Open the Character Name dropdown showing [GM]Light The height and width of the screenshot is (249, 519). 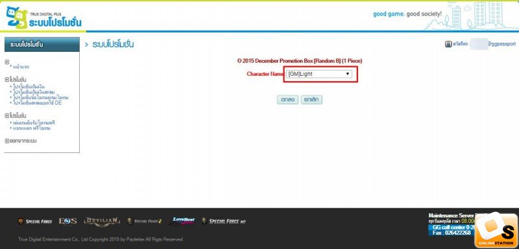[x=319, y=74]
